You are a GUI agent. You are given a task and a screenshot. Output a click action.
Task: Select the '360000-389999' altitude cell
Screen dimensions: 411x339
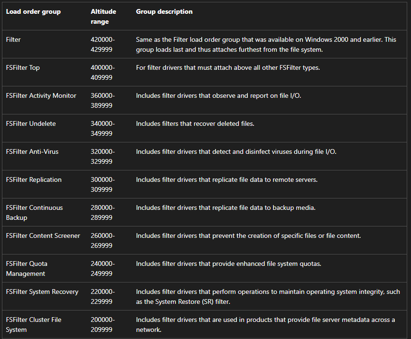(x=103, y=101)
